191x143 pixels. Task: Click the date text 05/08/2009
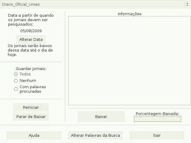tap(31, 31)
